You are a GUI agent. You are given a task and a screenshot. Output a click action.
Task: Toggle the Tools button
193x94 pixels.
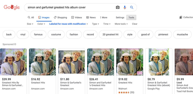click(x=131, y=18)
